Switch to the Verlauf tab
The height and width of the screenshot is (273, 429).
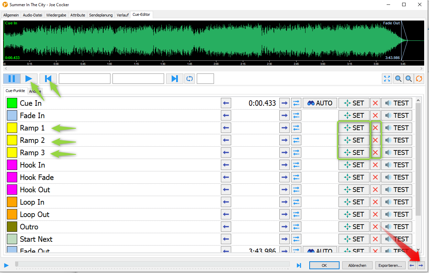pyautogui.click(x=122, y=15)
